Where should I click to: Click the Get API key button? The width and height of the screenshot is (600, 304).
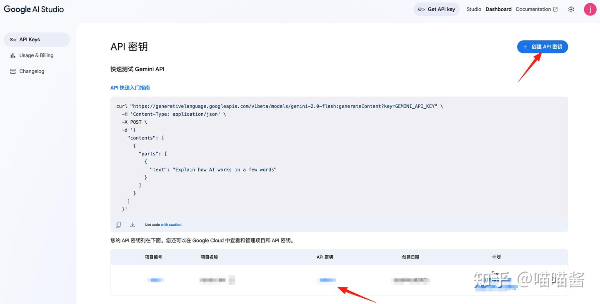coord(436,9)
